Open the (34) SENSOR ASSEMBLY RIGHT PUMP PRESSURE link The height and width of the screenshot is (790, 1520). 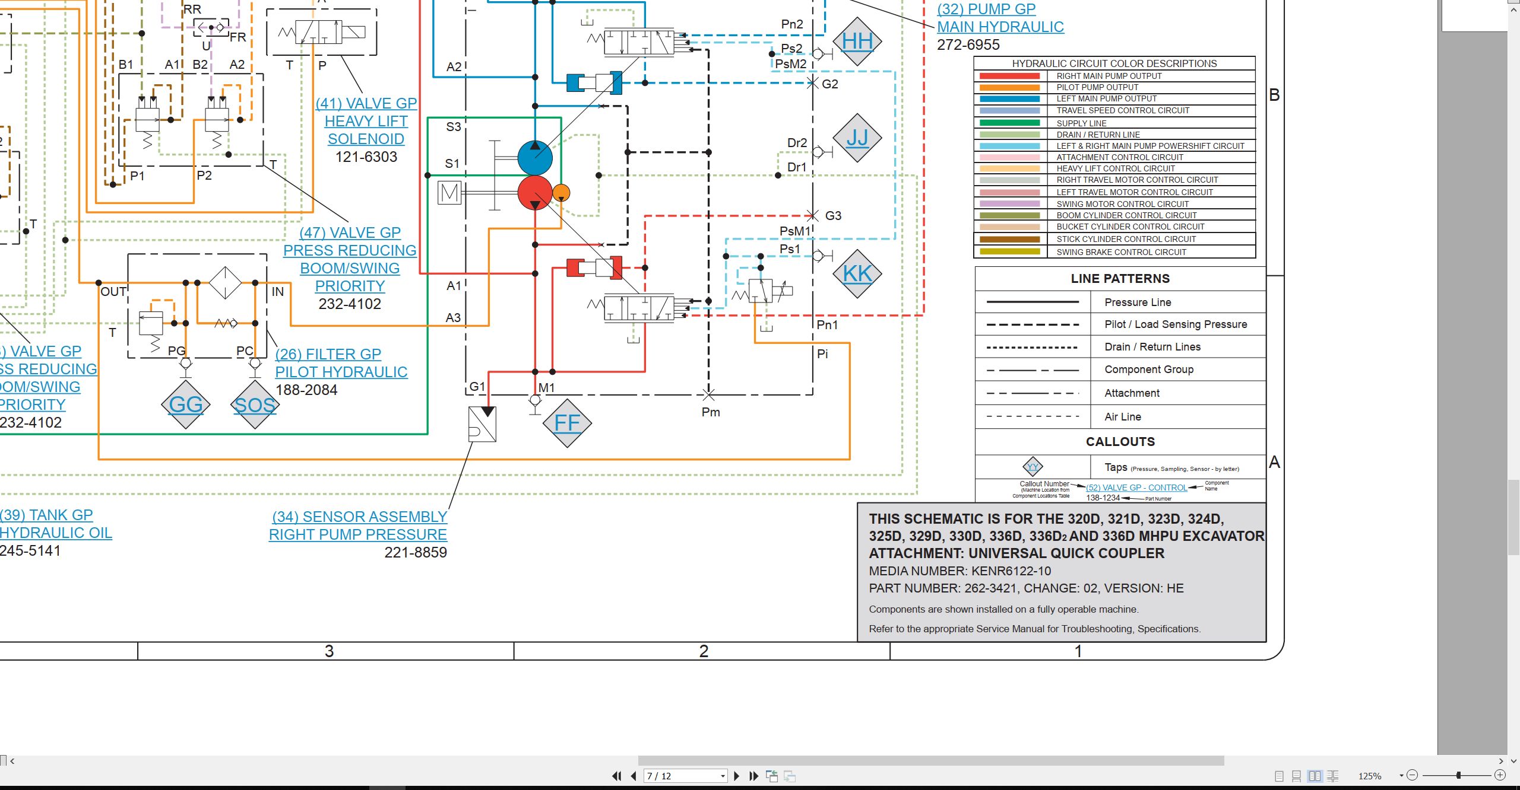(x=358, y=525)
